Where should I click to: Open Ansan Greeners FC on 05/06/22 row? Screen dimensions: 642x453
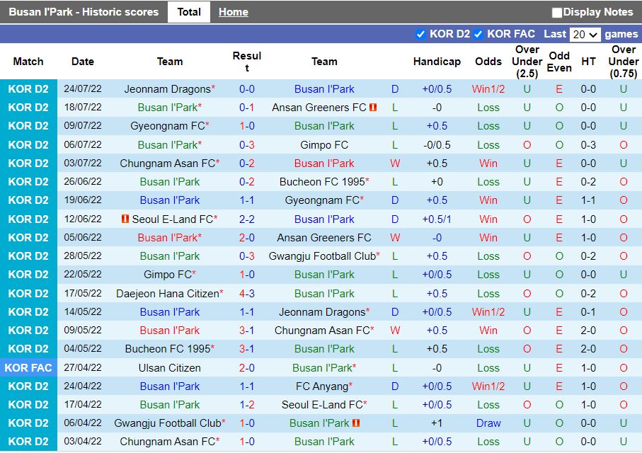pyautogui.click(x=324, y=238)
